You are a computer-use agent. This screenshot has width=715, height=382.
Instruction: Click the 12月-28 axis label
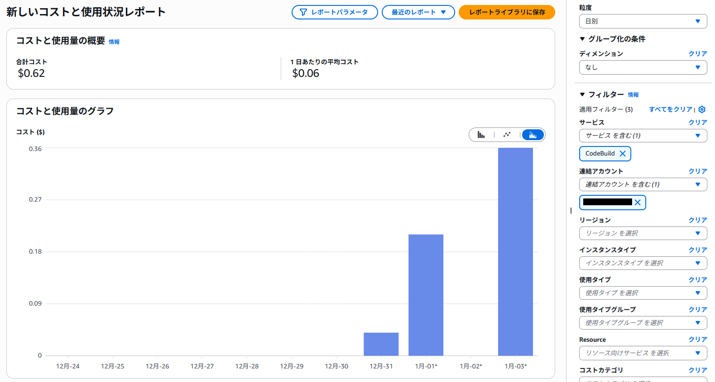(x=247, y=366)
